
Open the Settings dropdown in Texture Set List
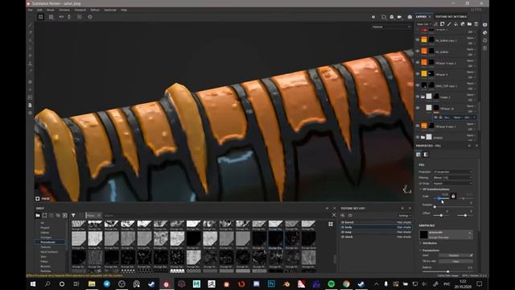pyautogui.click(x=405, y=216)
